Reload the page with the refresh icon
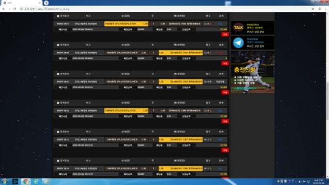329x185 pixels. (x=15, y=9)
